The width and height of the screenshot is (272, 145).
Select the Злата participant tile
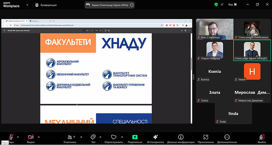click(215, 93)
